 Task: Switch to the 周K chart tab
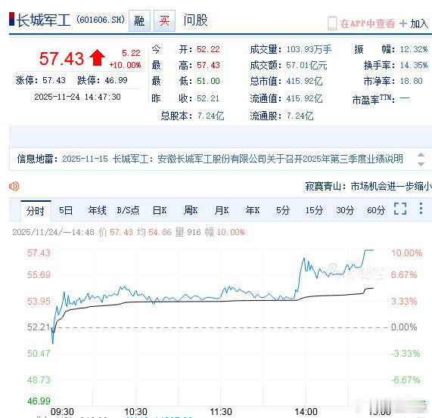click(x=191, y=211)
